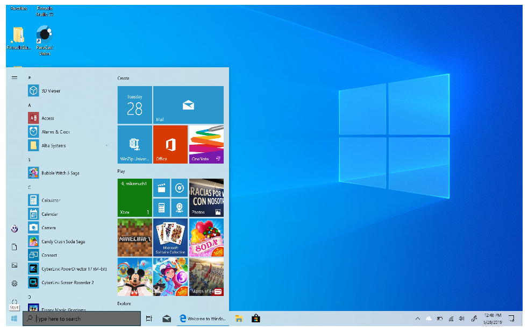The image size is (528, 332).
Task: Open Settings gear in Start sidebar
Action: pos(15,283)
